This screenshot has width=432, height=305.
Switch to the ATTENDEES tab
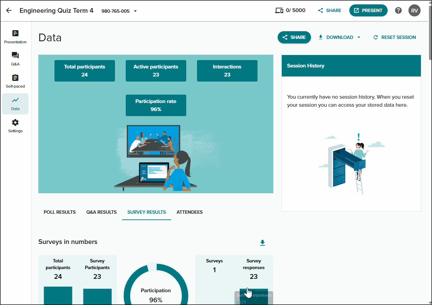(190, 212)
